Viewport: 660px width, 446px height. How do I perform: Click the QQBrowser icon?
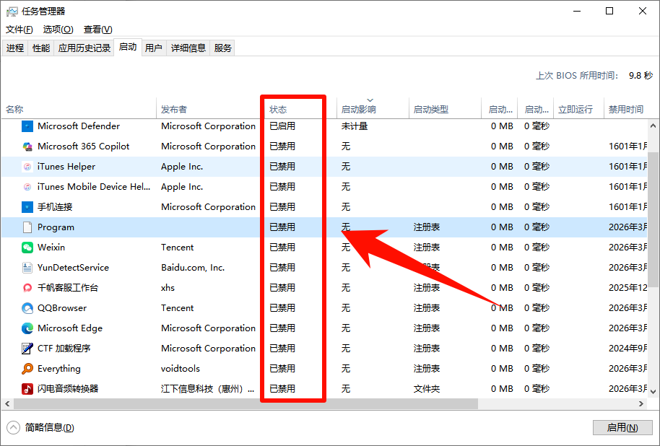(x=27, y=308)
